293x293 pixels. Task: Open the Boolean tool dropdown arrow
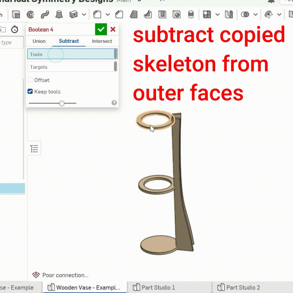point(255,15)
